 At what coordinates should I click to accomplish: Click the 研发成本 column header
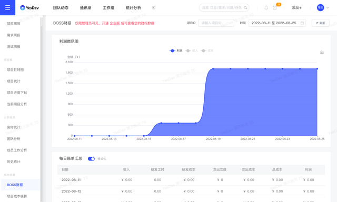189,169
